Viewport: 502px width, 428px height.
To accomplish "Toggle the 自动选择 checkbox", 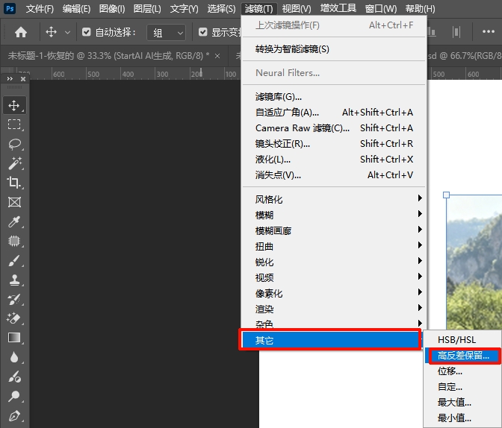I will (86, 32).
